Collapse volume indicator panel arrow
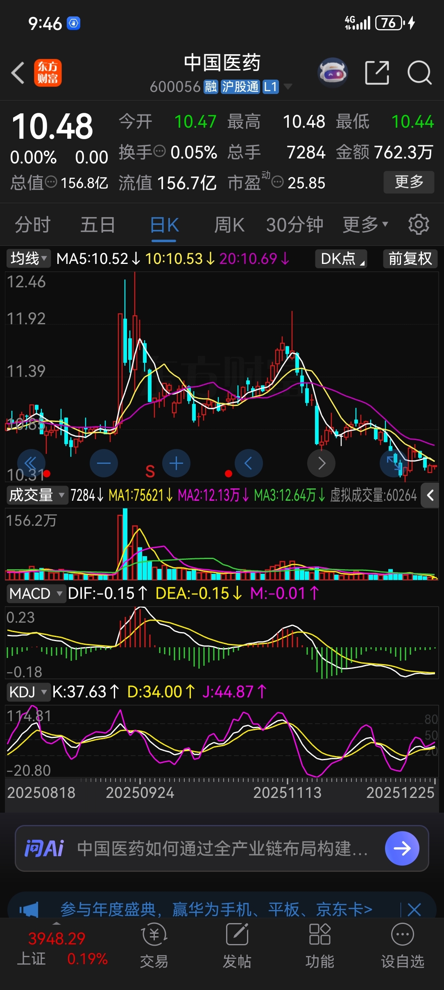This screenshot has width=444, height=990. (430, 495)
